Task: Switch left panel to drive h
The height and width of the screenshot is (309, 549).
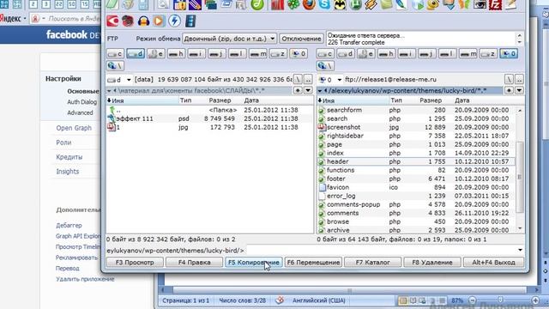Action: click(176, 53)
